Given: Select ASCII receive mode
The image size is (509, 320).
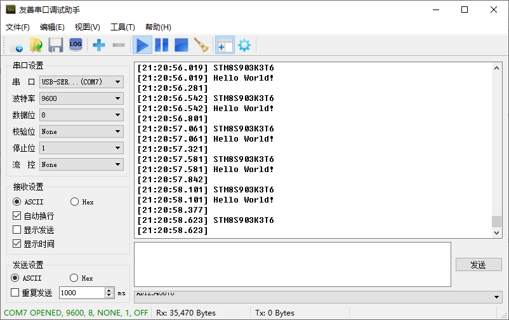Looking at the screenshot, I should tap(28, 202).
